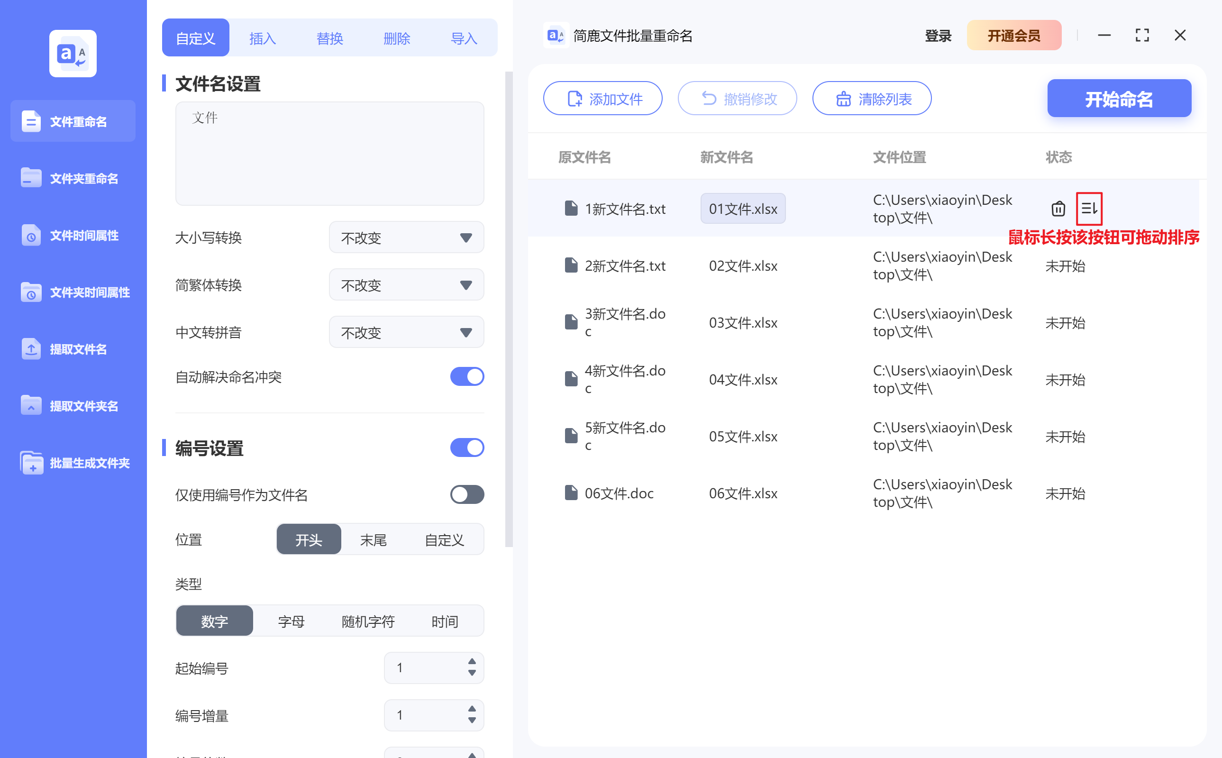Disable 自动解决命名冲突

coord(466,376)
